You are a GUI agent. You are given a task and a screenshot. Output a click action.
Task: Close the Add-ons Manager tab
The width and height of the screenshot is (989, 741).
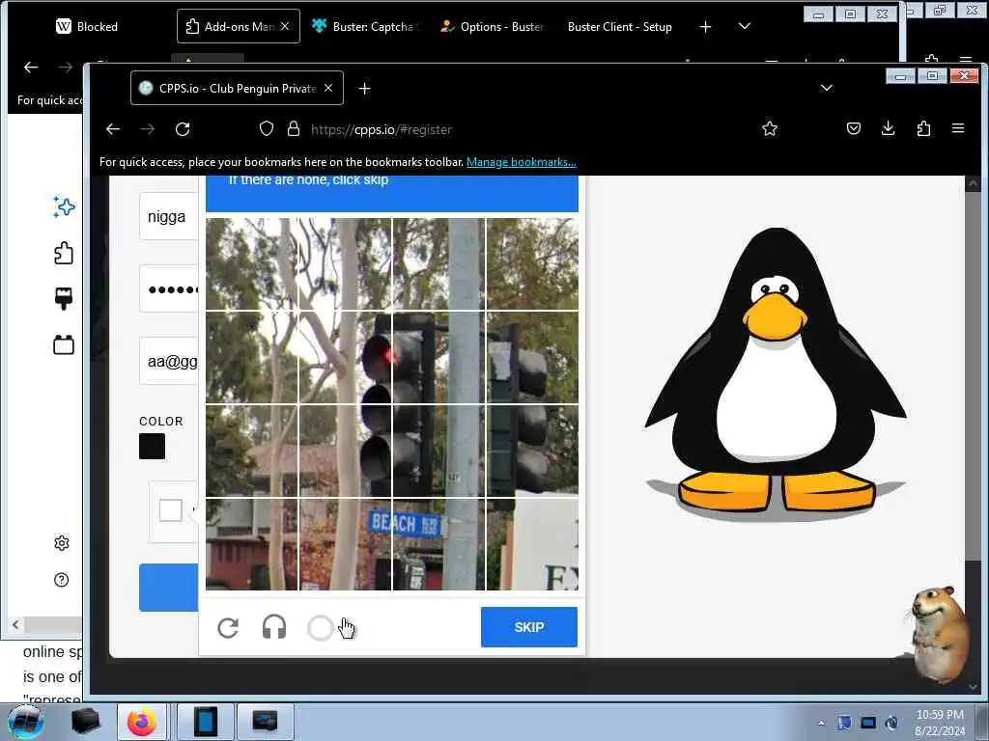coord(285,26)
